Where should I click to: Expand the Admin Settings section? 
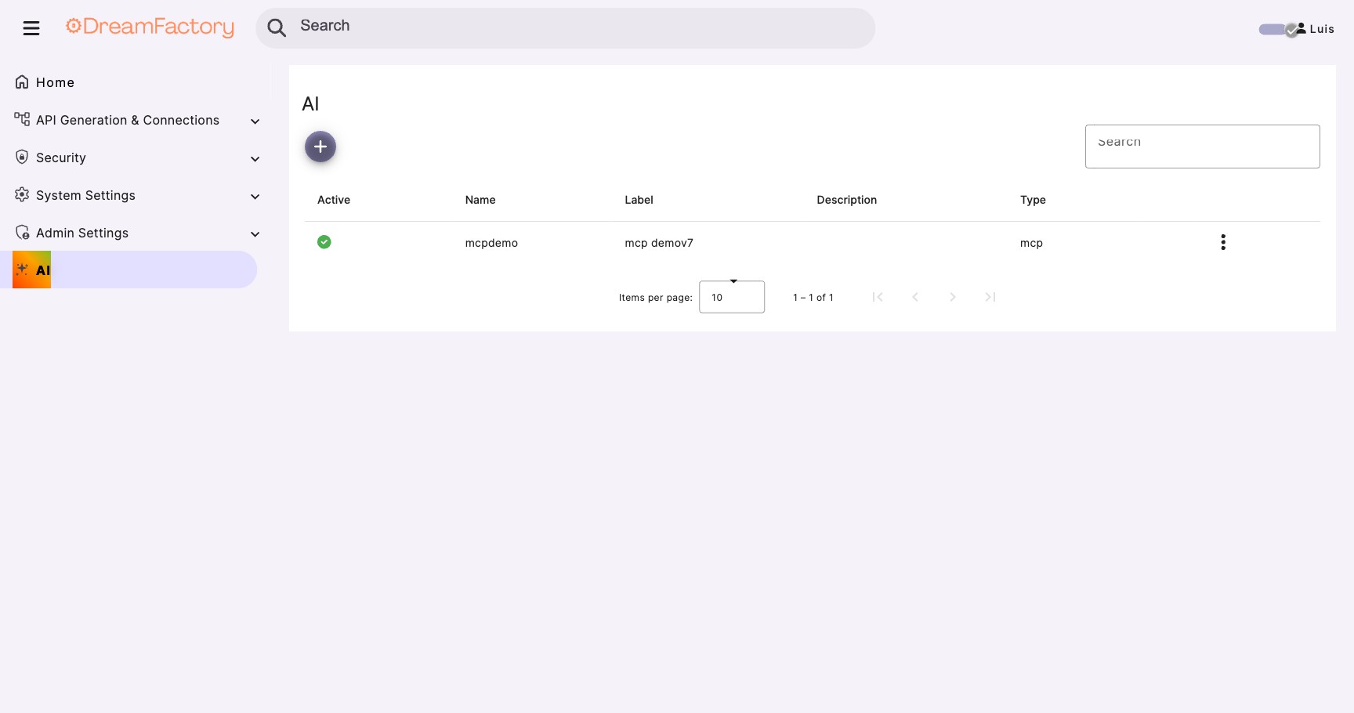(x=255, y=233)
